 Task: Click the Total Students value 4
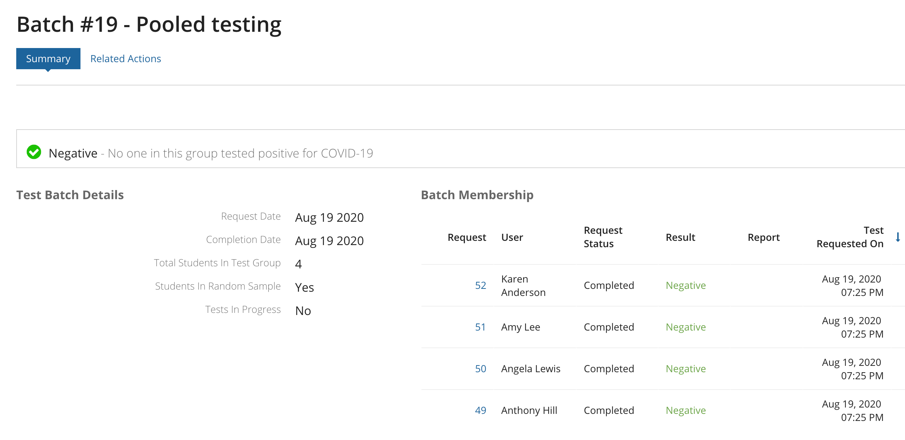(299, 264)
